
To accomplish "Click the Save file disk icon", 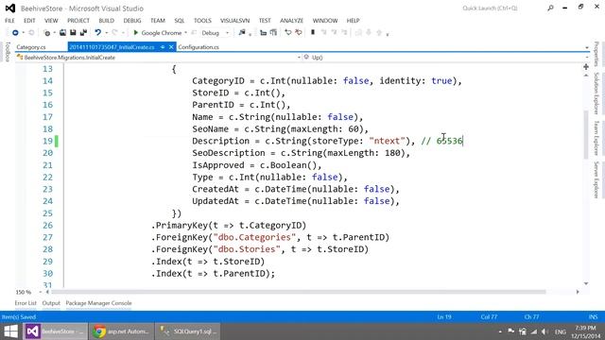I will pyautogui.click(x=73, y=33).
